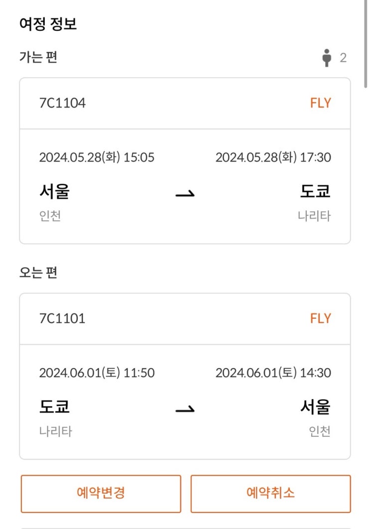Click 서울 origin city in outbound card

coord(54,192)
